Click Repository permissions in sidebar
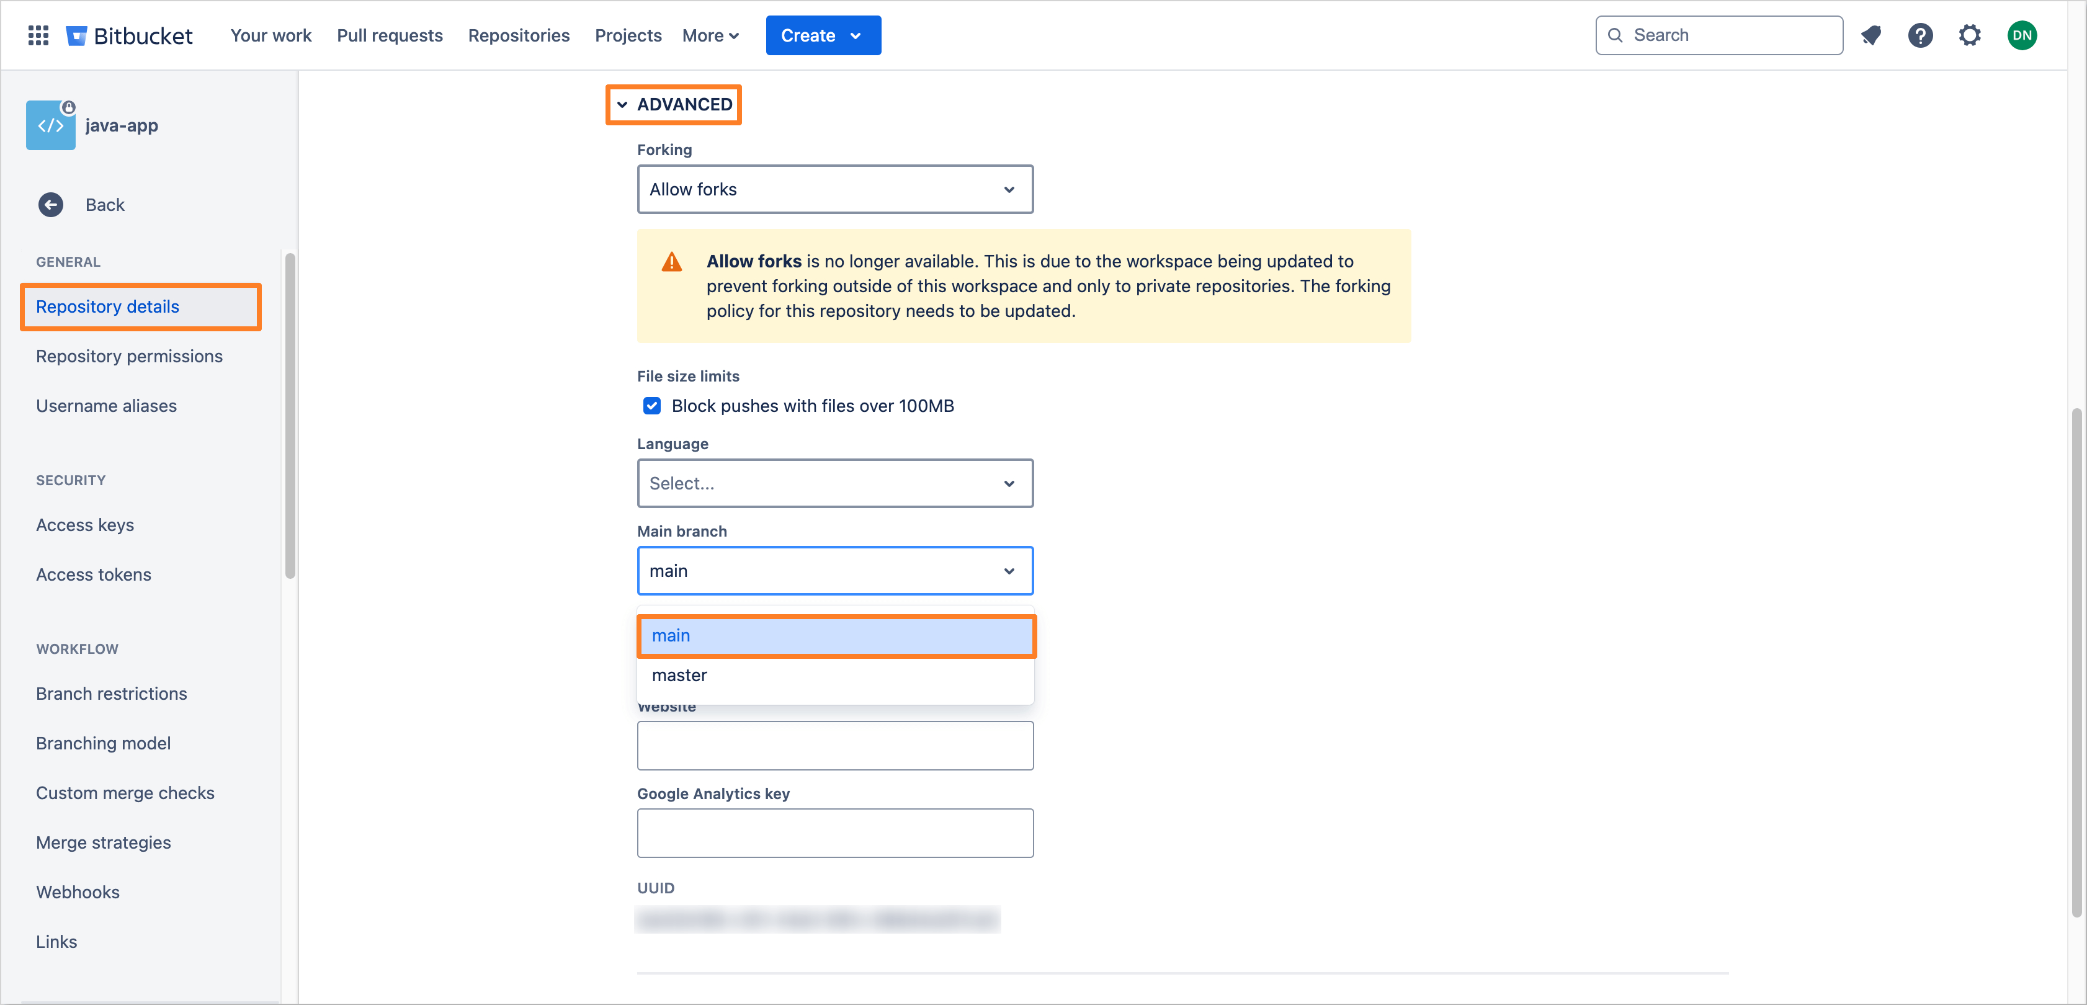 tap(129, 355)
